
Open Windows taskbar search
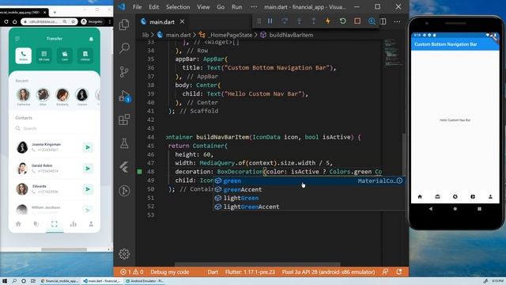coord(14,281)
